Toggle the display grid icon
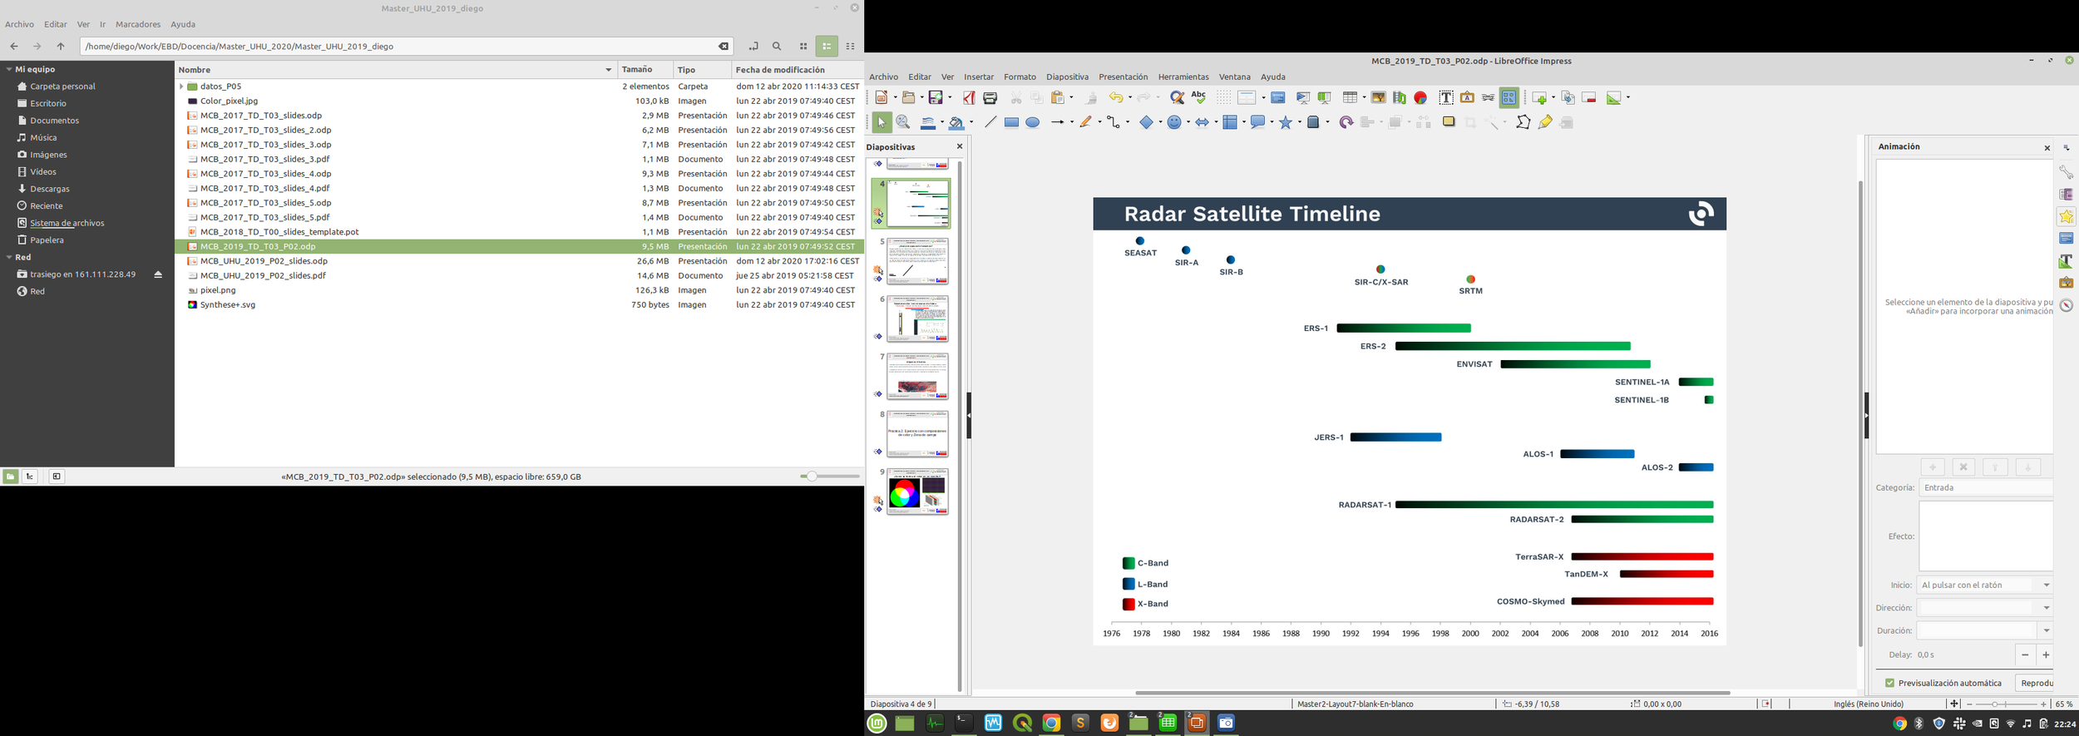2079x736 pixels. [x=1223, y=98]
